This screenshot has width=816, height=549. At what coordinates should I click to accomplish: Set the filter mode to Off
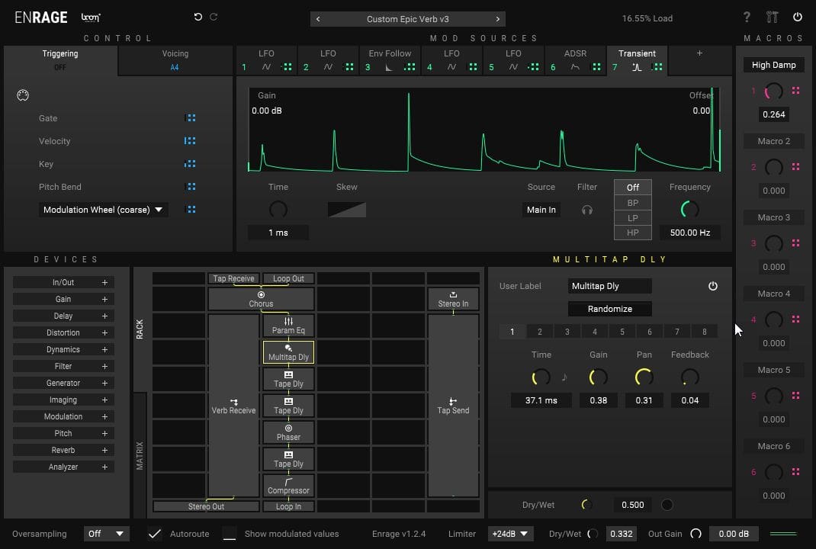[x=633, y=188]
